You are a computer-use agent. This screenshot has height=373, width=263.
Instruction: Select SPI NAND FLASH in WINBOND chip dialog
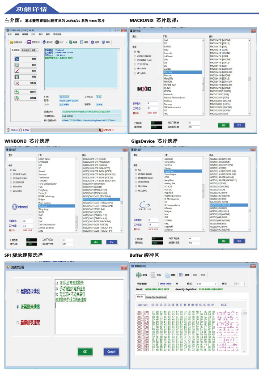point(19,178)
